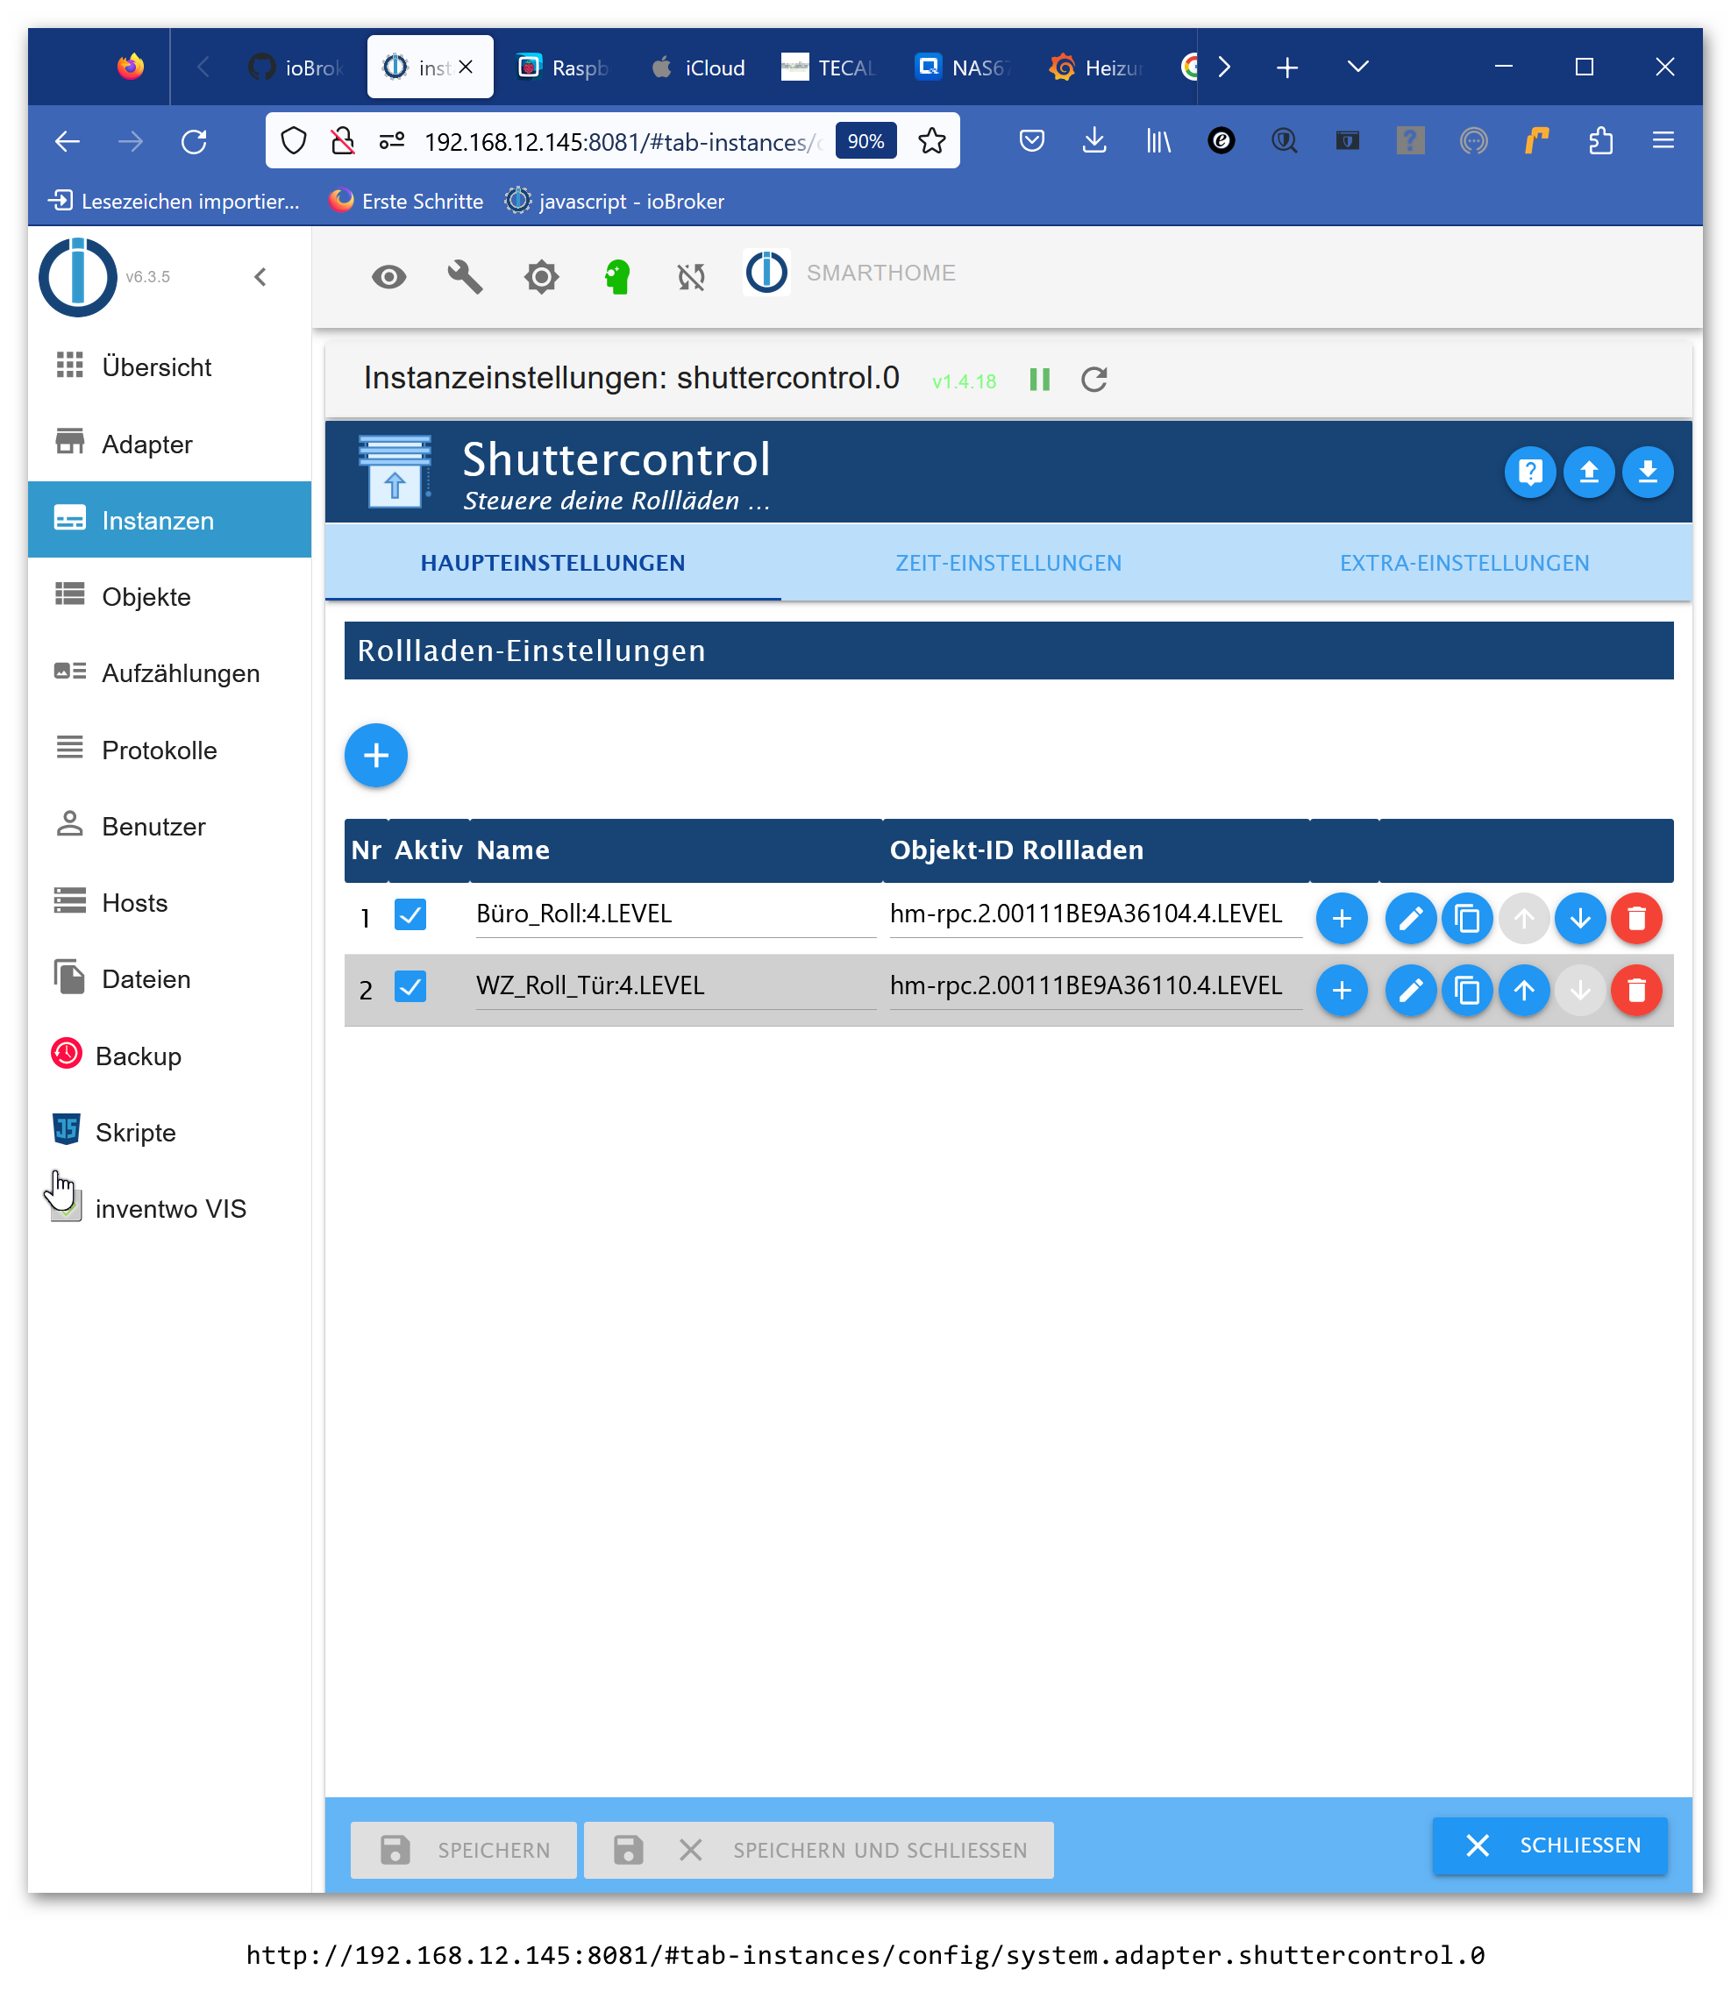Click the name field Büro_Roll:4.LEVEL
The width and height of the screenshot is (1731, 1991).
coord(675,914)
